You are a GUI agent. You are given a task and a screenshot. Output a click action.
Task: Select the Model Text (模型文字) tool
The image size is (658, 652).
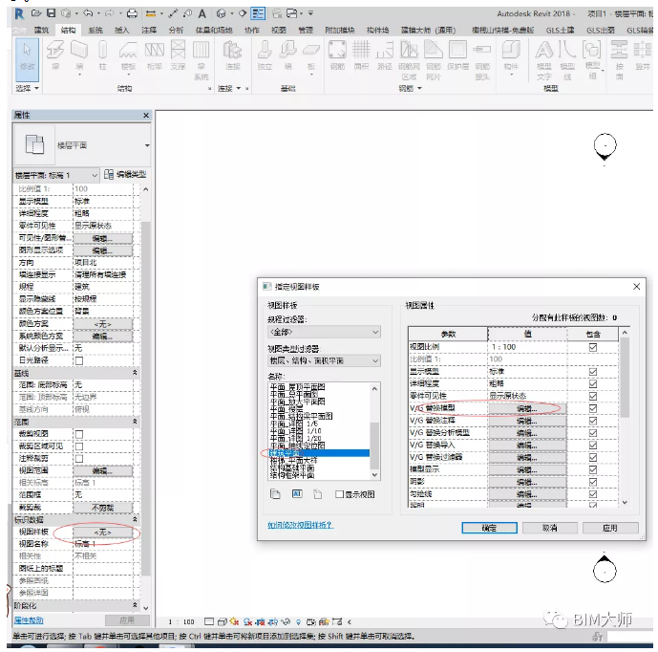point(543,59)
